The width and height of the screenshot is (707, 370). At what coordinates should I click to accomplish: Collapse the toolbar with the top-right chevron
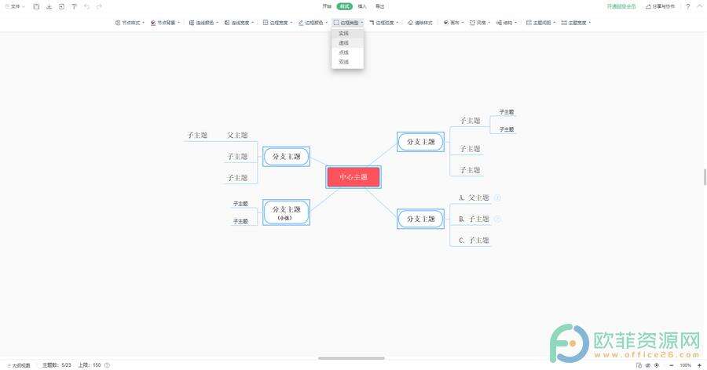click(700, 6)
